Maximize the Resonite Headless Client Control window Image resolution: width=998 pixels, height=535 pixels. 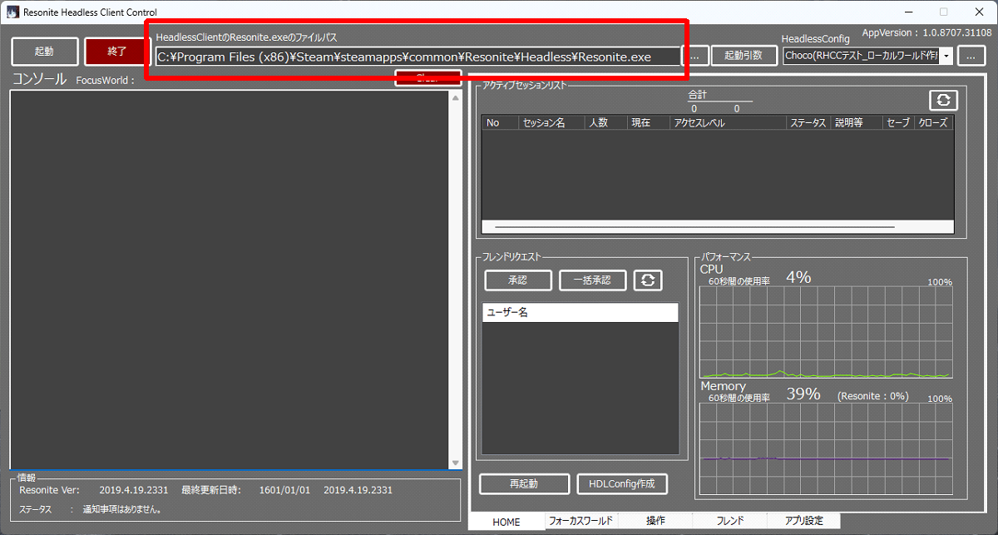click(x=943, y=12)
